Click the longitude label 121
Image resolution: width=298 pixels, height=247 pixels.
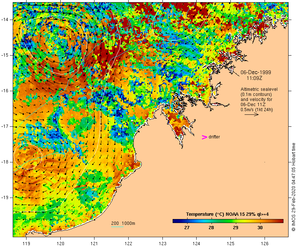pos(94,243)
